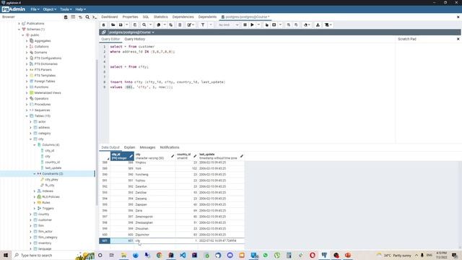Click the Query Tool icon in Browser panel

(x=66, y=17)
